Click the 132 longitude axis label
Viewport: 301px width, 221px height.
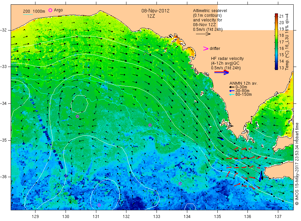point(126,217)
